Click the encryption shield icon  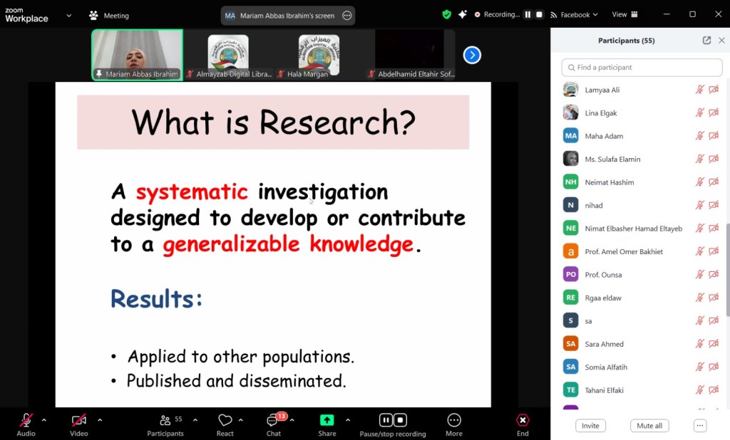pyautogui.click(x=447, y=14)
